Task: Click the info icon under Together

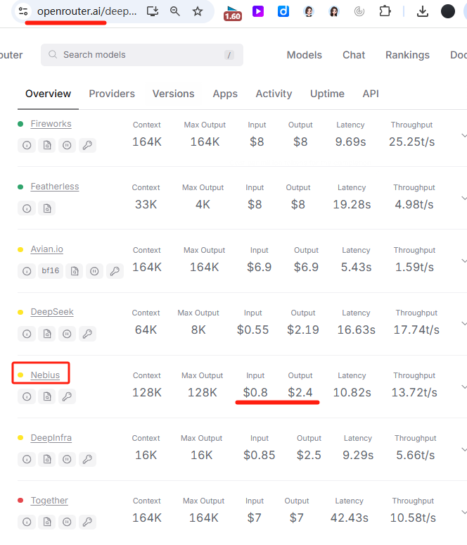Action: 27,522
